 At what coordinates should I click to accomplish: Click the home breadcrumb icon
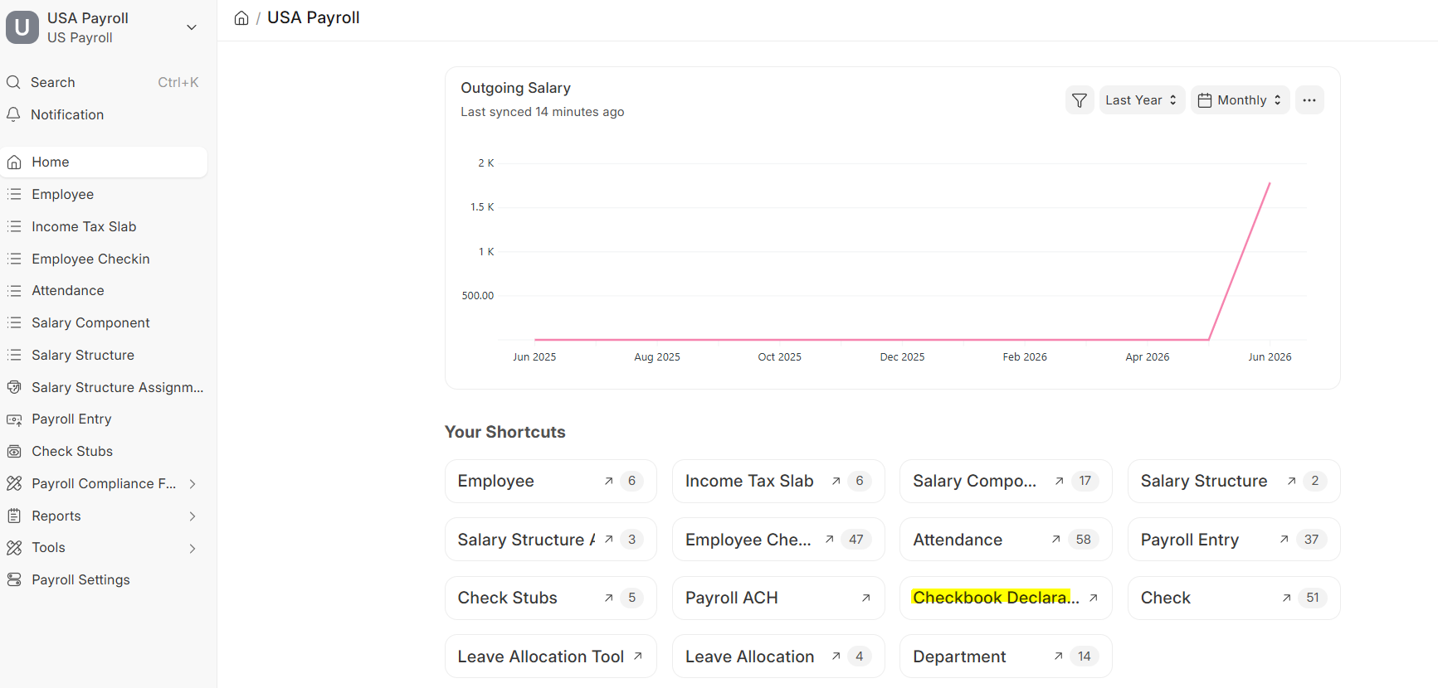point(241,18)
